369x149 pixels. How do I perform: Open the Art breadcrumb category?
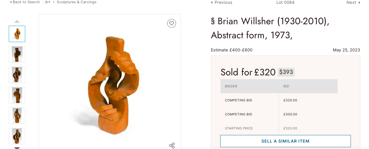coord(47,2)
